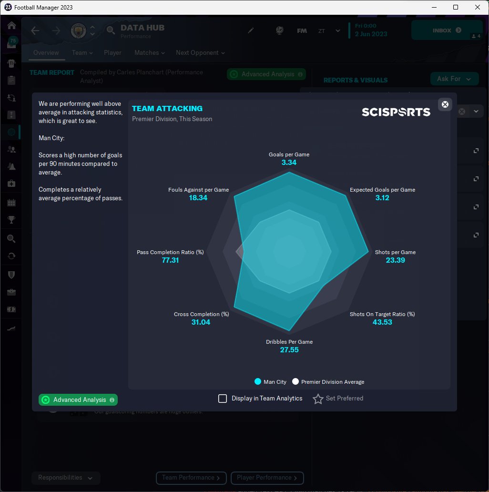Open the Tactics board sidebar icon
This screenshot has height=492, width=489.
click(11, 115)
